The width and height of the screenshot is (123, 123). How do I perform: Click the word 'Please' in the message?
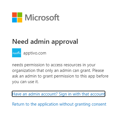98,70
